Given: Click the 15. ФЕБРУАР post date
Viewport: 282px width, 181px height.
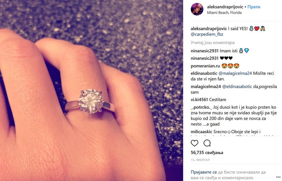Looking at the screenshot, I should click(x=200, y=160).
